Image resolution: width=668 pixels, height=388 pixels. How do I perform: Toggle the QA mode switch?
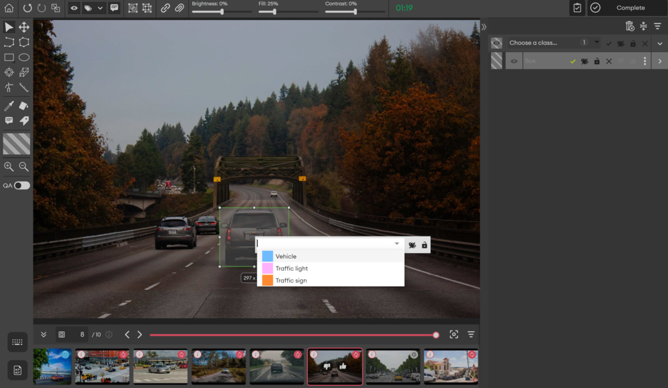pyautogui.click(x=22, y=185)
